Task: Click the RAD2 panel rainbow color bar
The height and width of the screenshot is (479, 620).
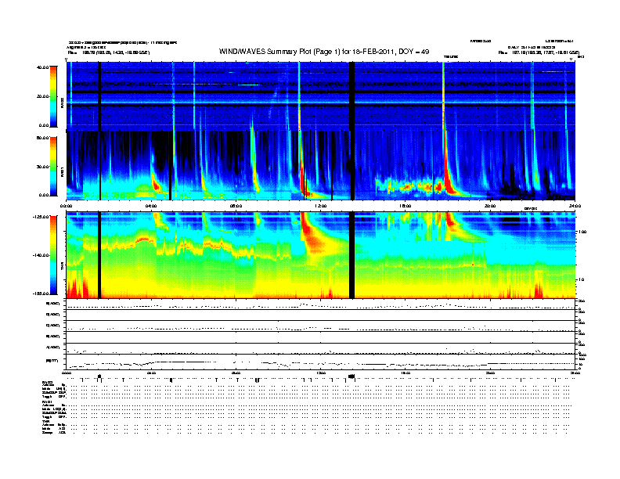Action: click(x=53, y=96)
